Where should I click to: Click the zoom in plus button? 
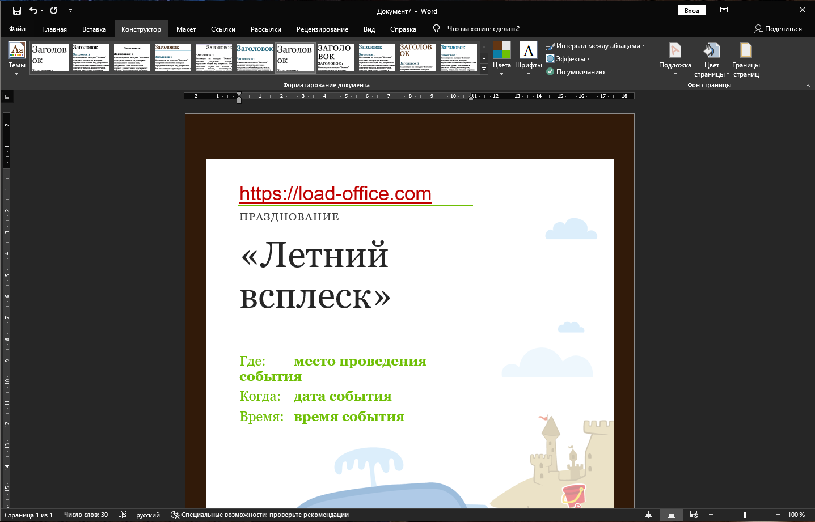[778, 515]
